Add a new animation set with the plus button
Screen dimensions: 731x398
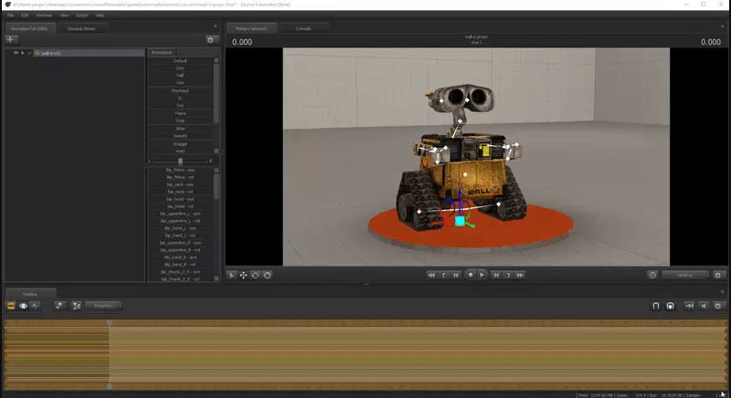(x=11, y=40)
